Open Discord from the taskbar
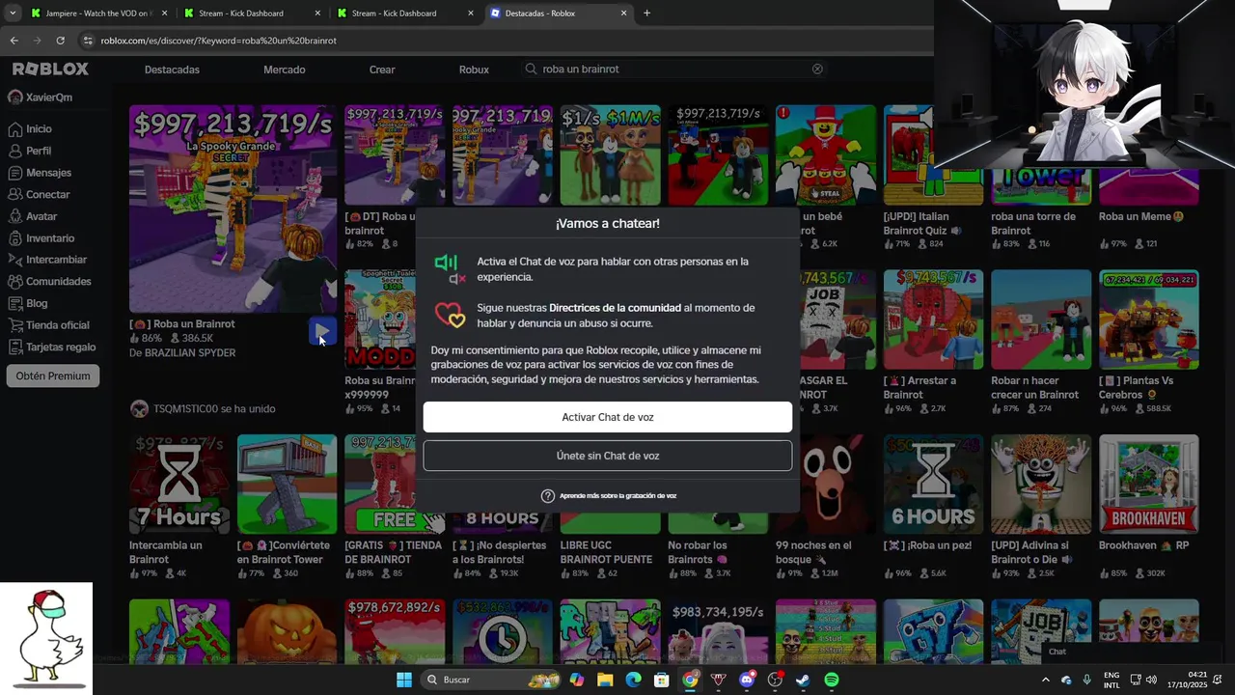 [x=746, y=680]
